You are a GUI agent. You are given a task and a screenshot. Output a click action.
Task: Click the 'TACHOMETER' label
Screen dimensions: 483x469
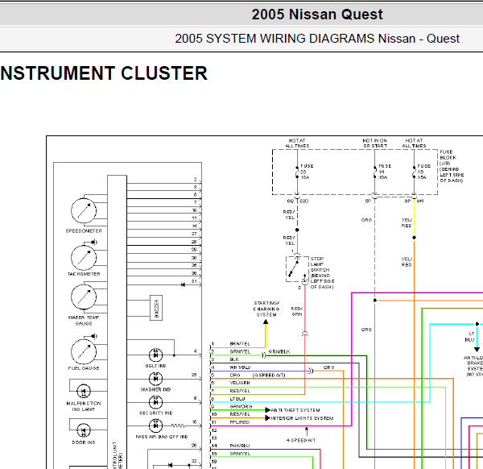(84, 274)
